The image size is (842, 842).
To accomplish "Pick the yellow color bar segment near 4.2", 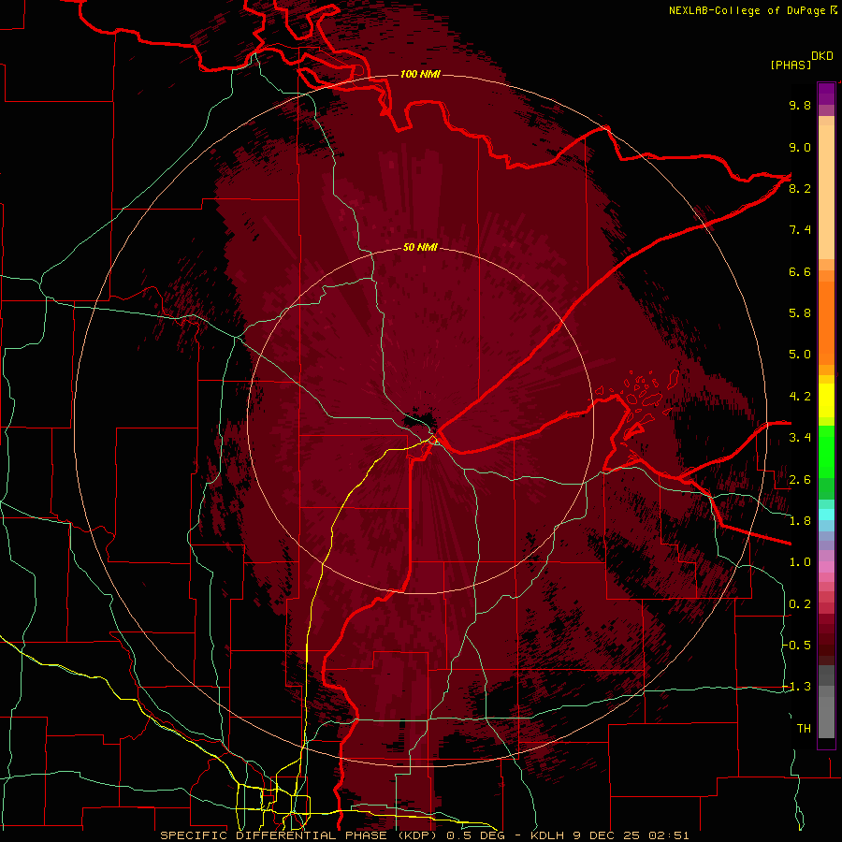I will (x=826, y=400).
